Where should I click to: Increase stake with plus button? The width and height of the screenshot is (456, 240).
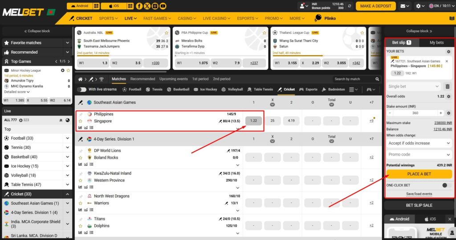click(x=440, y=113)
